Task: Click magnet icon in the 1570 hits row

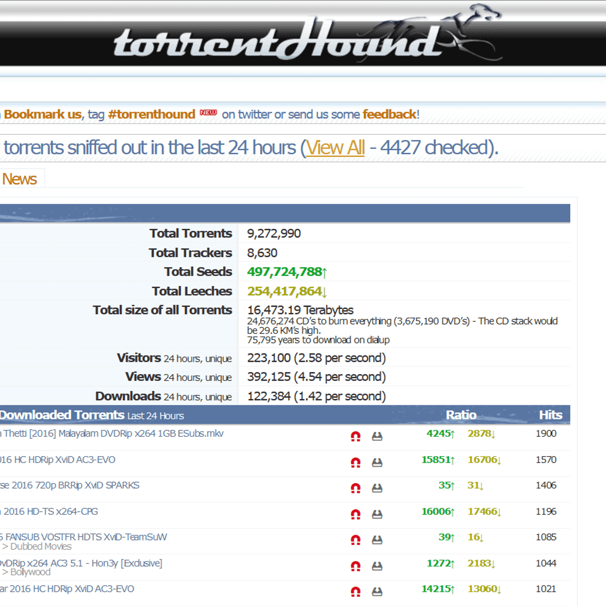Action: [355, 462]
